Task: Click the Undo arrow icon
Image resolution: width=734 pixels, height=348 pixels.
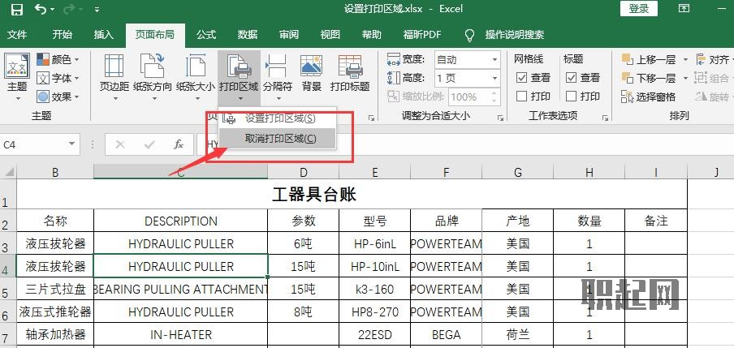Action: point(41,9)
